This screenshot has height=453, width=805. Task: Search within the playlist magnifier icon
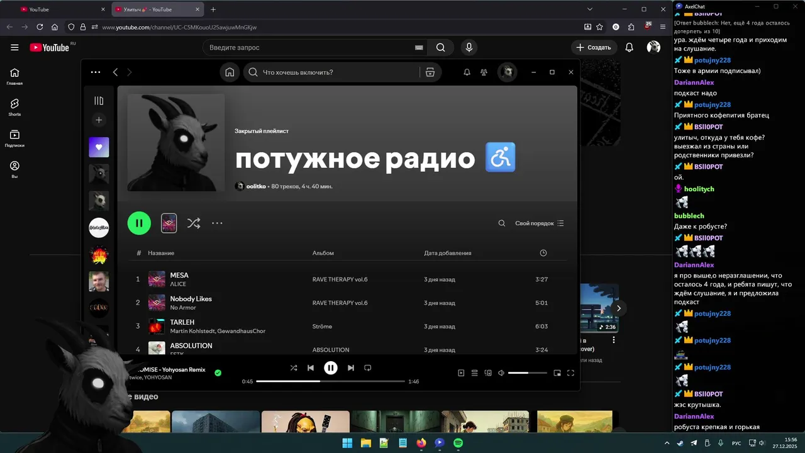(502, 223)
